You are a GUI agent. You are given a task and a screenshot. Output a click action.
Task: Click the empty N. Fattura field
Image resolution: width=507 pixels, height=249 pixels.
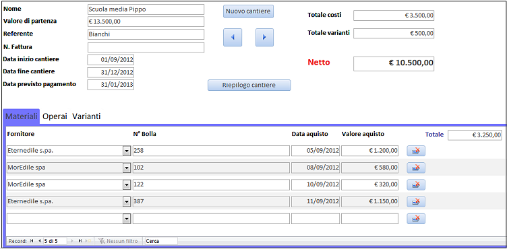[x=146, y=48]
